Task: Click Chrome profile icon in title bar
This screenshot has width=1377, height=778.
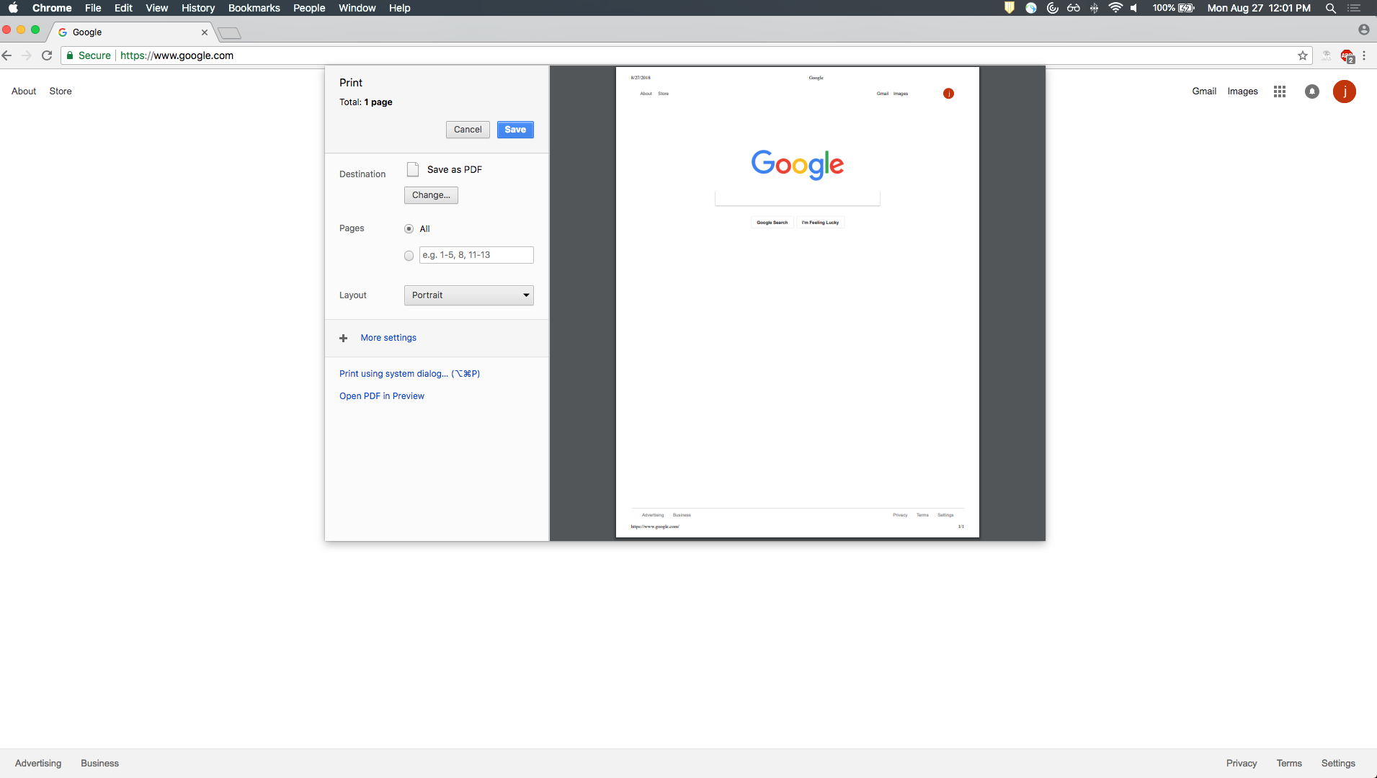Action: [x=1364, y=30]
